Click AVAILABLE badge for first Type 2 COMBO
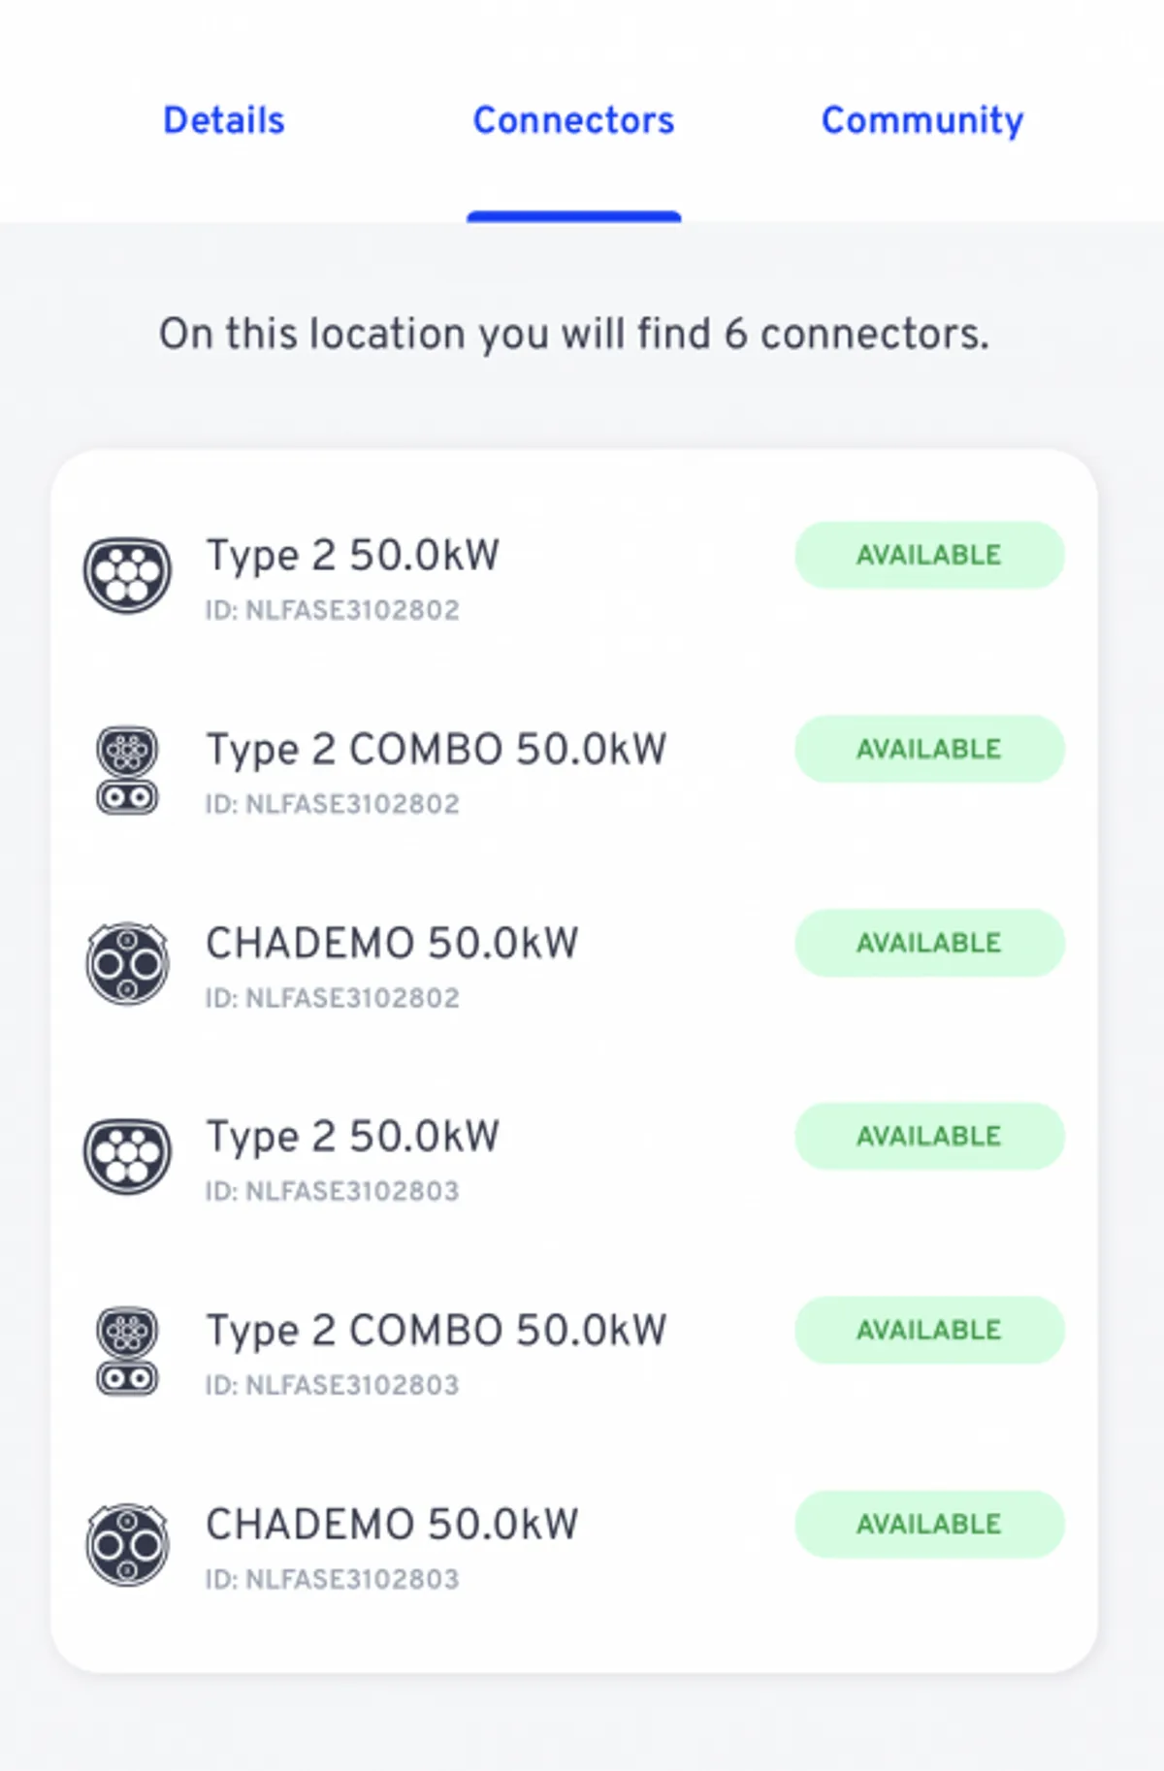1164x1771 pixels. pos(929,749)
